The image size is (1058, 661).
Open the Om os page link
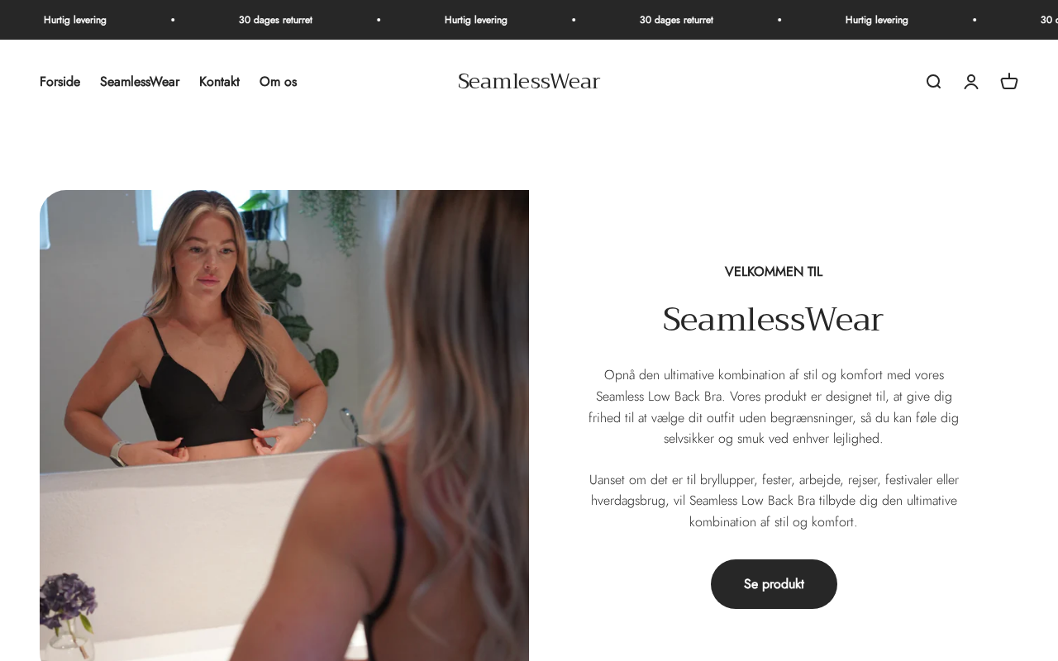278,82
